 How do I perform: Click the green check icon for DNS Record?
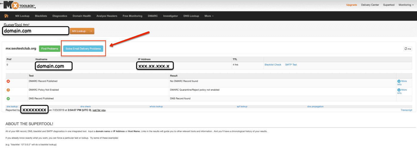pyautogui.click(x=8, y=98)
